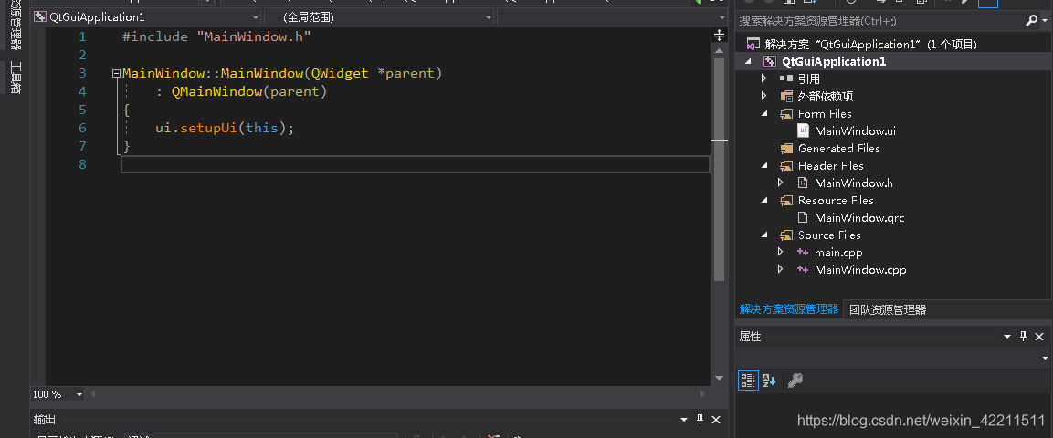Click the Form Files filter folder icon
Screen dimensions: 1053x438
[786, 114]
